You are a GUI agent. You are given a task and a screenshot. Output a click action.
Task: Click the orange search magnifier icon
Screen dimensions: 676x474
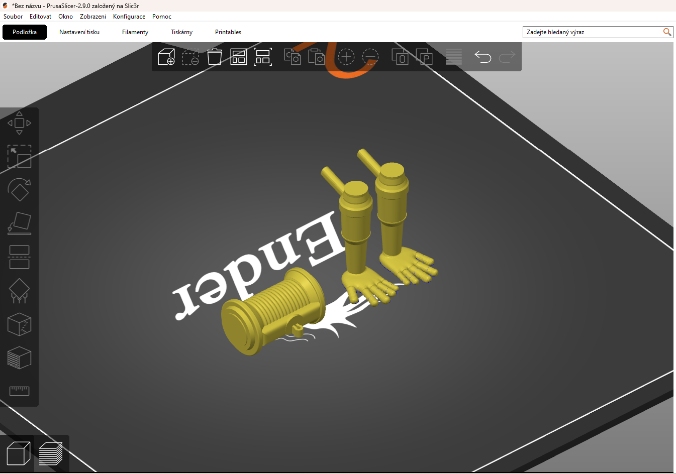[x=667, y=32]
